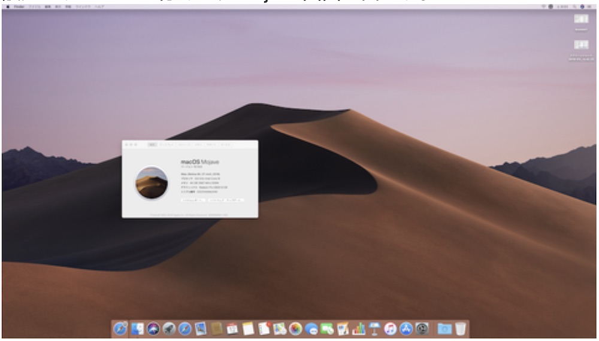599x341 pixels.
Task: Click the Wi-Fi status icon in menu bar
Action: tap(544, 7)
